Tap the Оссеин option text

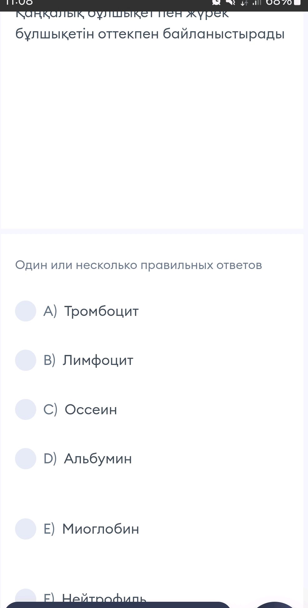click(91, 409)
